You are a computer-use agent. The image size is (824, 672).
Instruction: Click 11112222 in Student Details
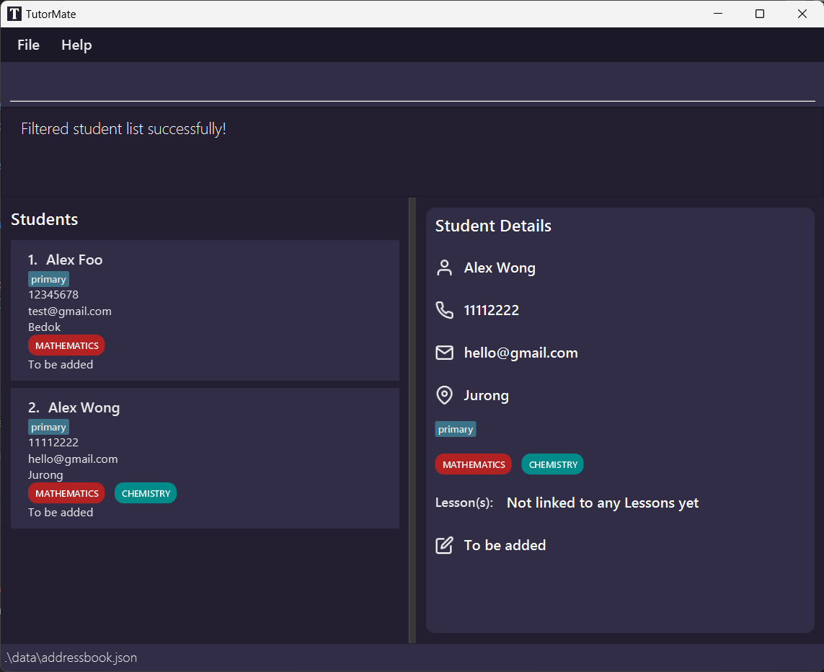(492, 311)
